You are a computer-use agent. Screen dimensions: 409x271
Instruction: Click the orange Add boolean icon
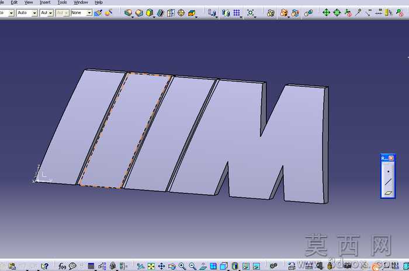coord(284,12)
